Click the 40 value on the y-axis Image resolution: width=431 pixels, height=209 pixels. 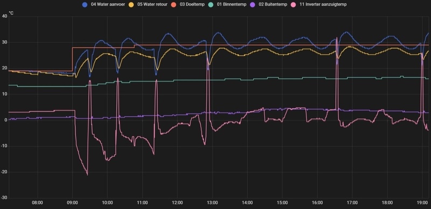point(4,16)
